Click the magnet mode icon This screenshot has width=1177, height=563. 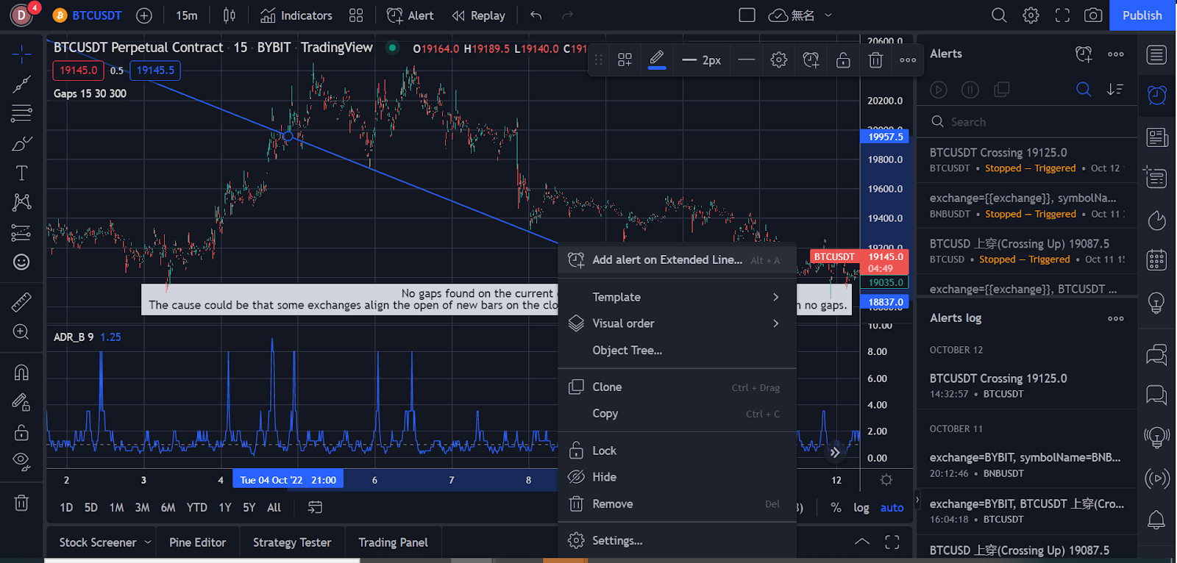click(21, 373)
